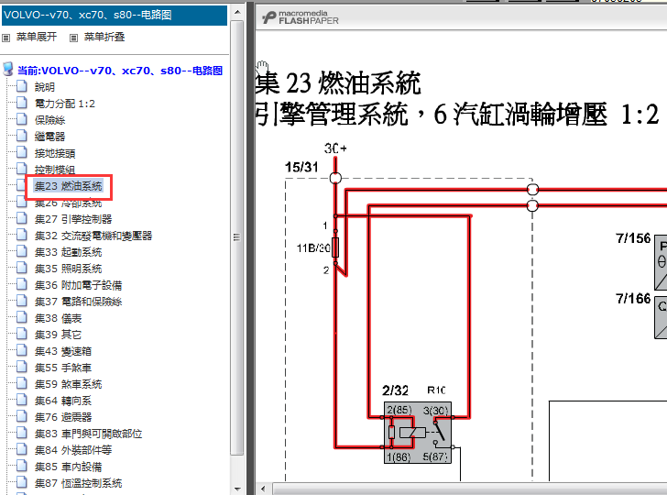
Task: Click the page icon beside 集87 恒溫控制系統
Action: click(x=22, y=482)
